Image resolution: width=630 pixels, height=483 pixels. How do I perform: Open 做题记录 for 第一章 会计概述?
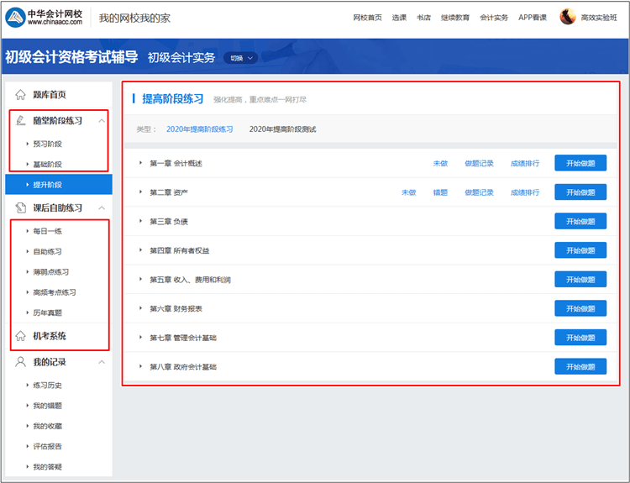click(x=479, y=164)
